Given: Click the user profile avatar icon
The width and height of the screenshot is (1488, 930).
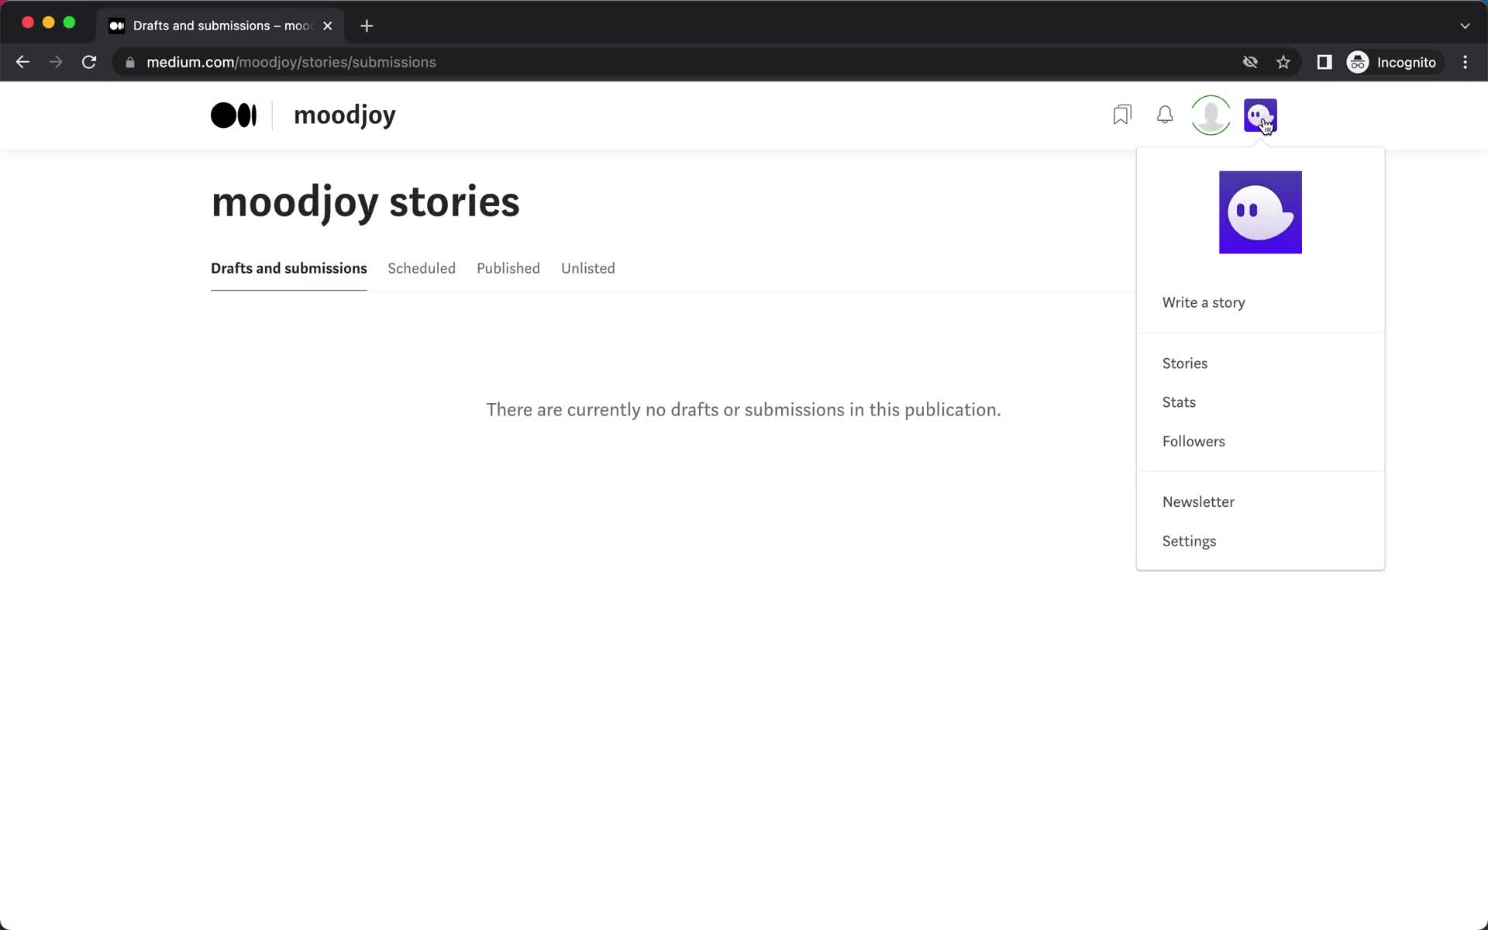Looking at the screenshot, I should pos(1211,115).
